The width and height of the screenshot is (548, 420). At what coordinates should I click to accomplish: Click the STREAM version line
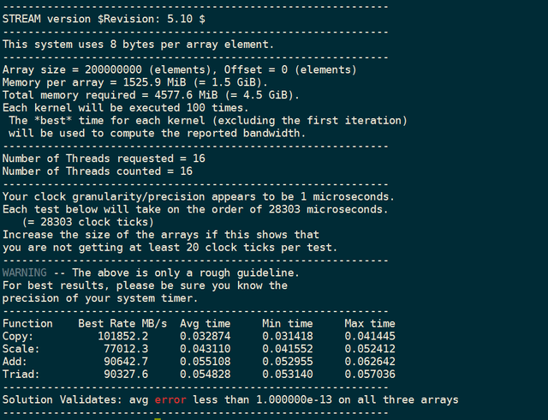point(103,17)
